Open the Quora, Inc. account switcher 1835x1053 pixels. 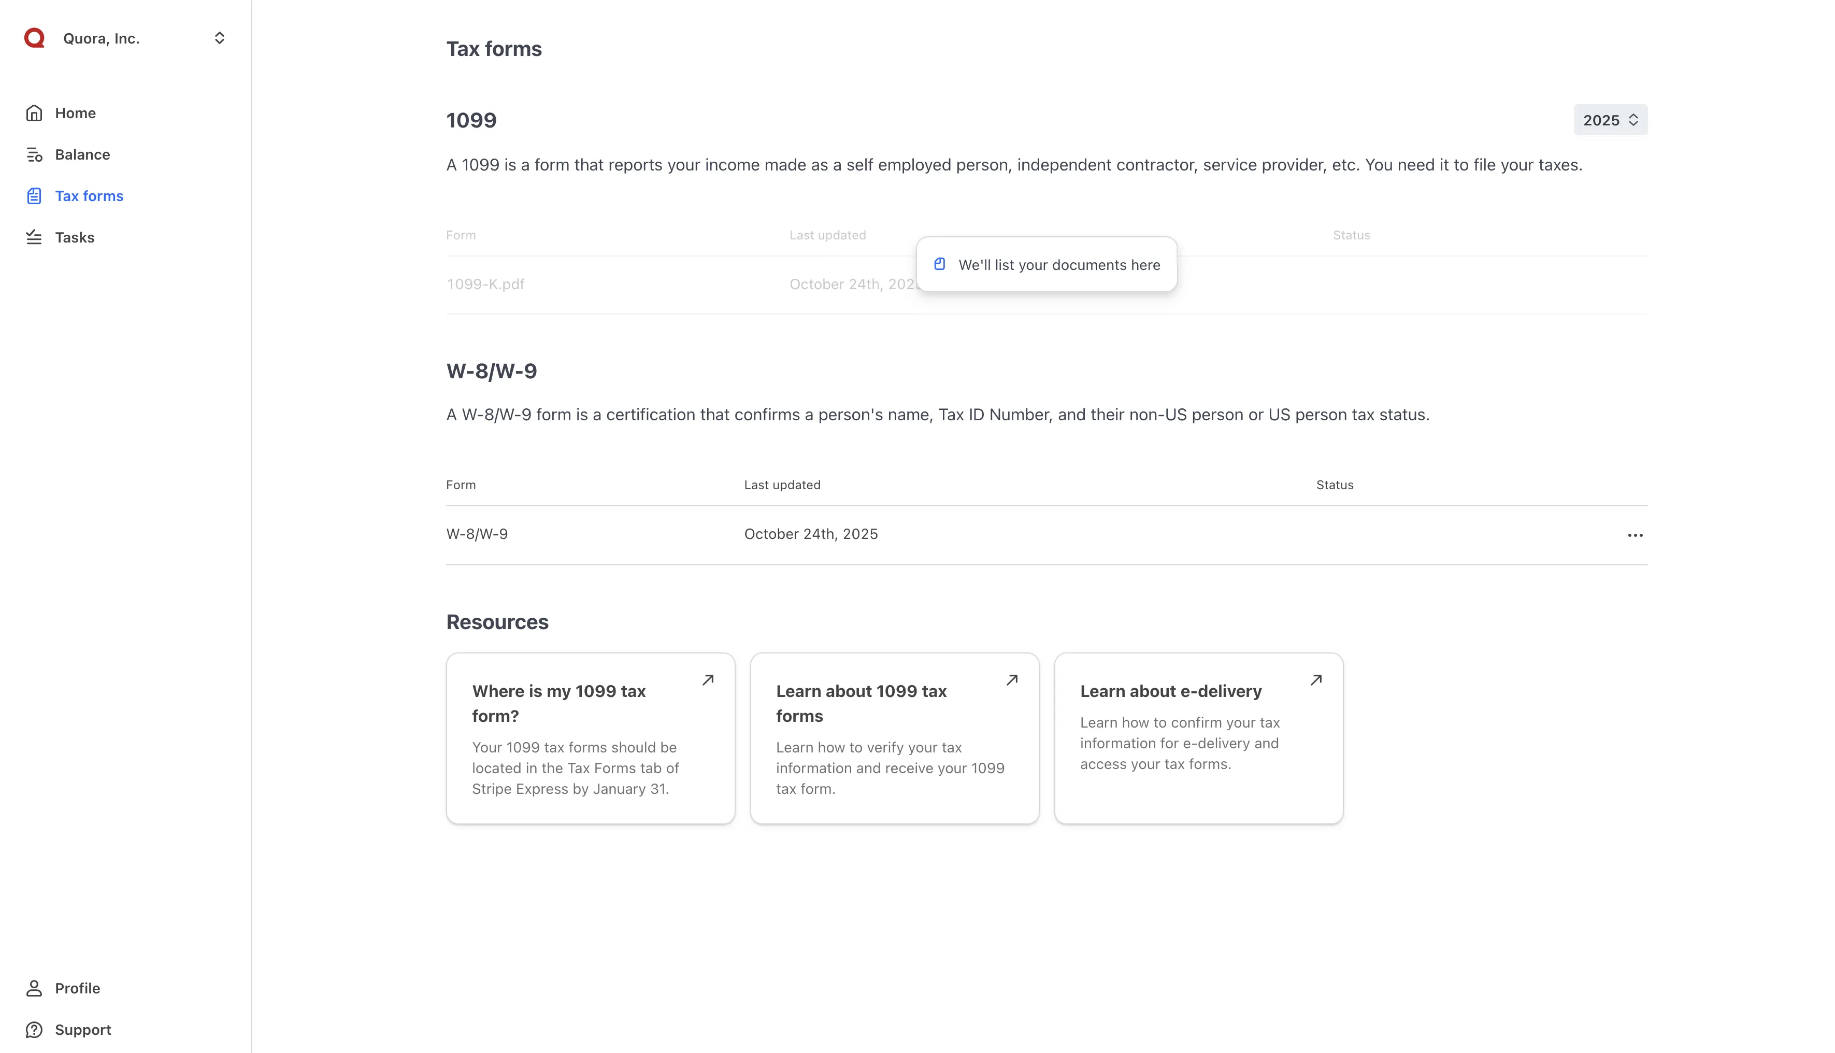click(x=219, y=38)
